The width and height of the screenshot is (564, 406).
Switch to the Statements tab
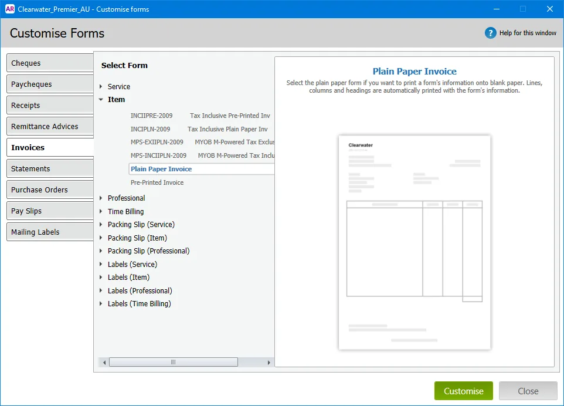(x=50, y=168)
